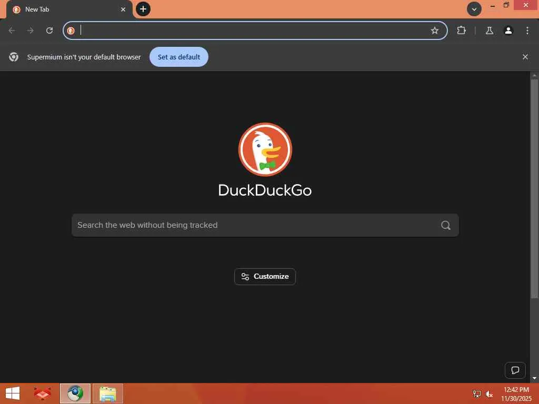
Task: Click the DuckDuckGo wordmark text
Action: [x=265, y=190]
